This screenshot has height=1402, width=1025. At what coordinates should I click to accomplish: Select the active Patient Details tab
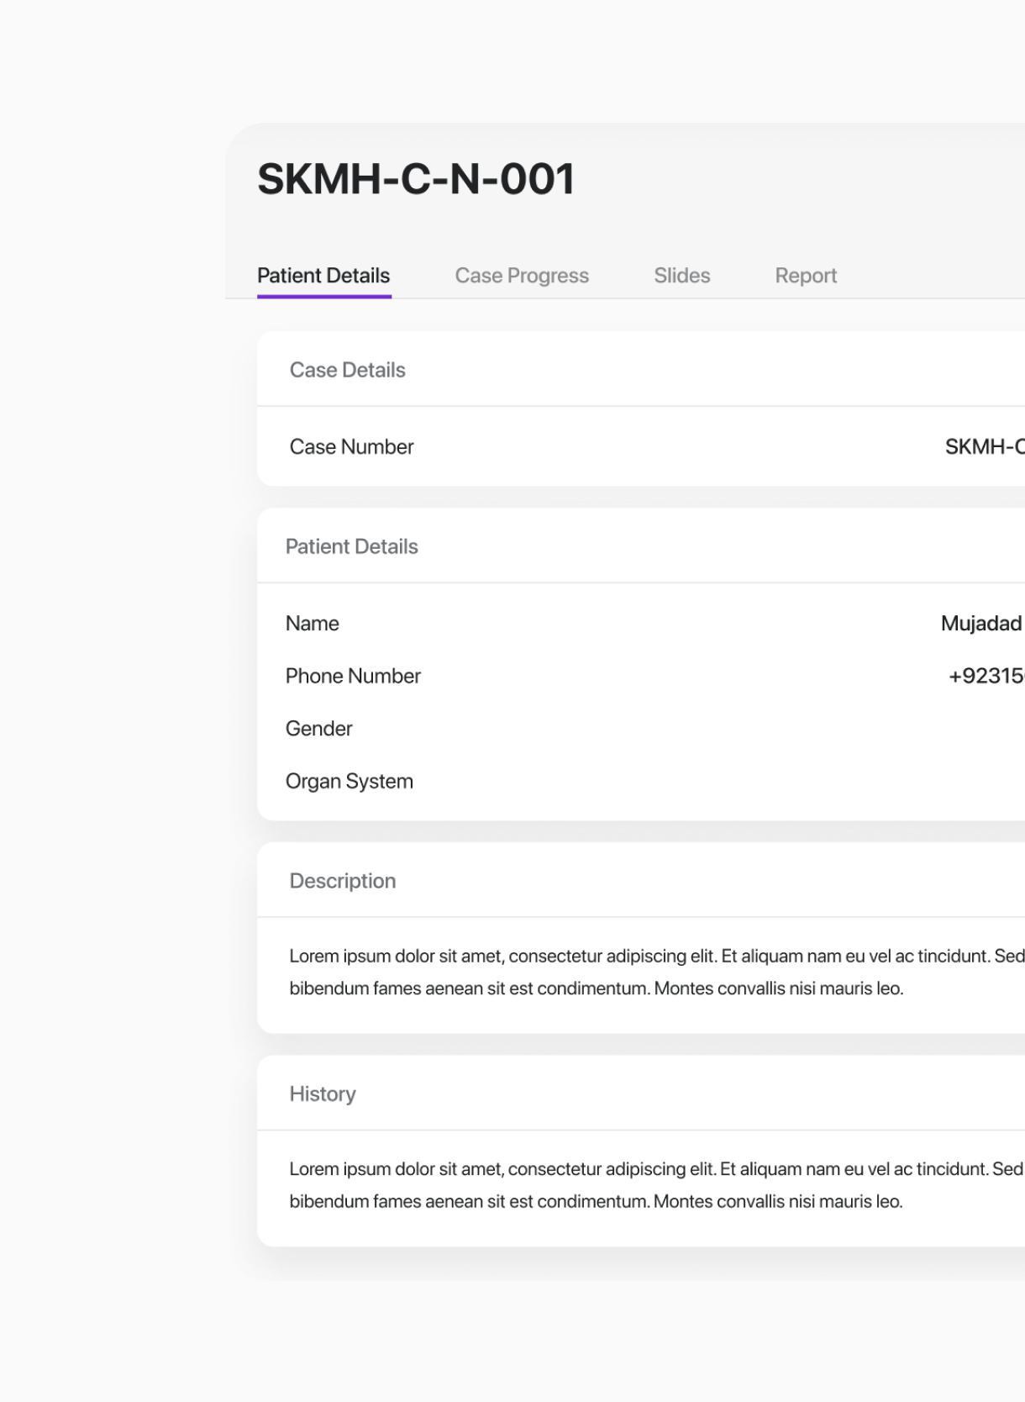point(323,276)
